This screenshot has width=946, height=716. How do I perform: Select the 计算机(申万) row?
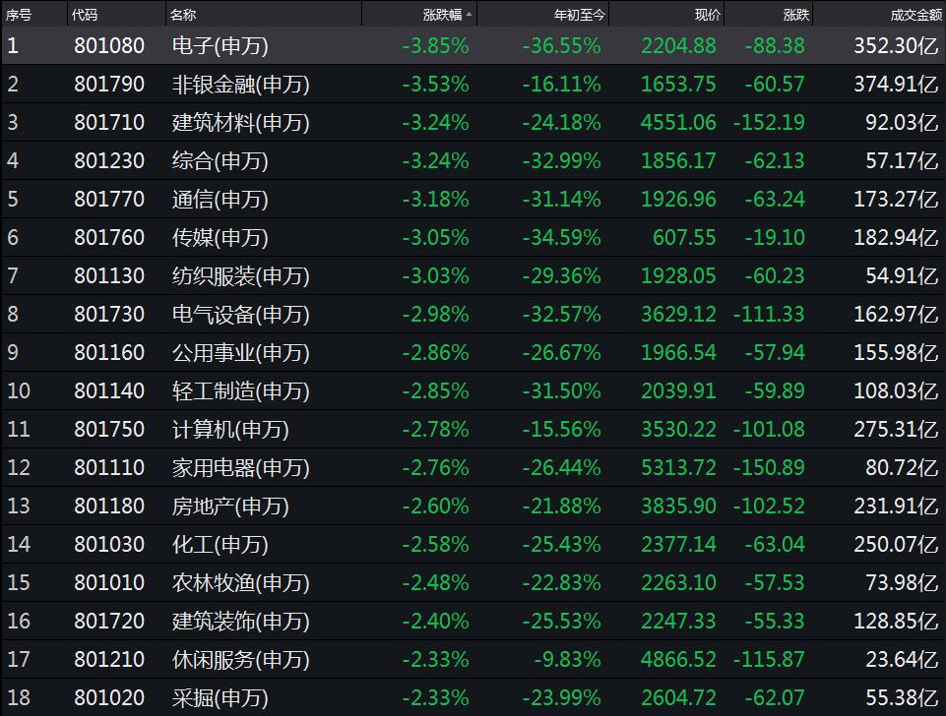point(473,429)
